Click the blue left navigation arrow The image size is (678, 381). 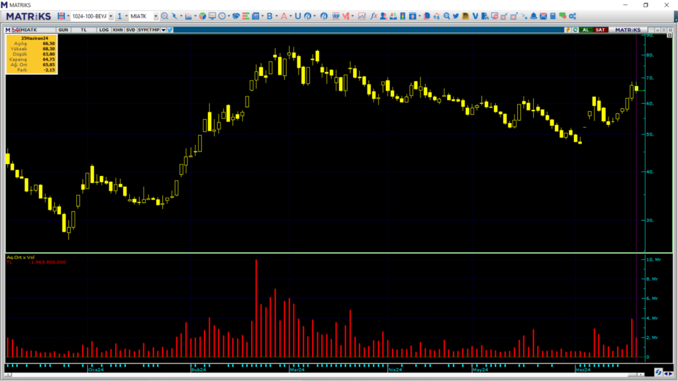[666, 374]
